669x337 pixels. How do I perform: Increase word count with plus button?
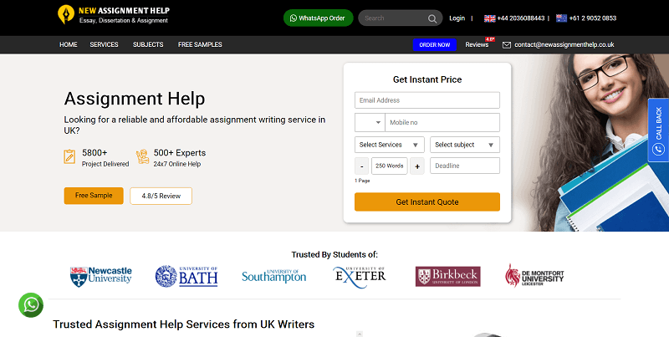[x=417, y=166]
